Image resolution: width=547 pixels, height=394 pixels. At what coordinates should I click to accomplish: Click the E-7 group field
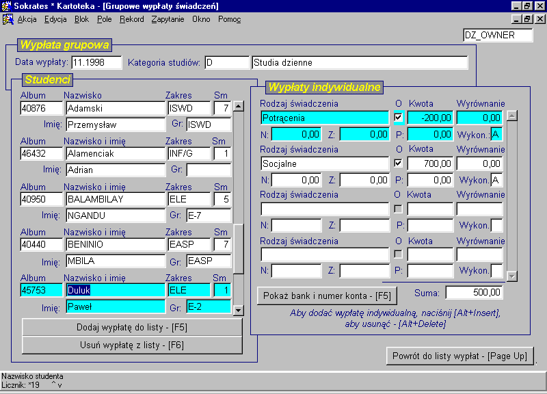click(x=209, y=215)
